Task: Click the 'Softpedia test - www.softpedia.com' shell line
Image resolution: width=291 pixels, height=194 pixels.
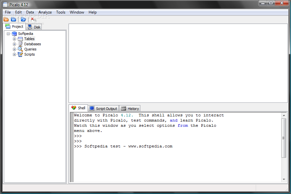Action: (x=128, y=146)
